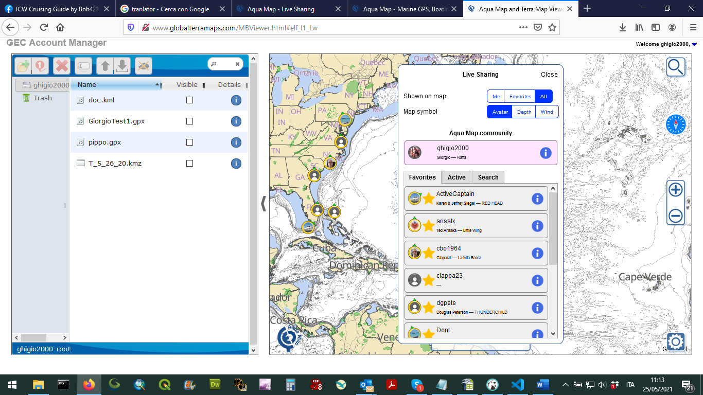Image resolution: width=703 pixels, height=395 pixels.
Task: Toggle favorite star for dgpete
Action: (429, 308)
